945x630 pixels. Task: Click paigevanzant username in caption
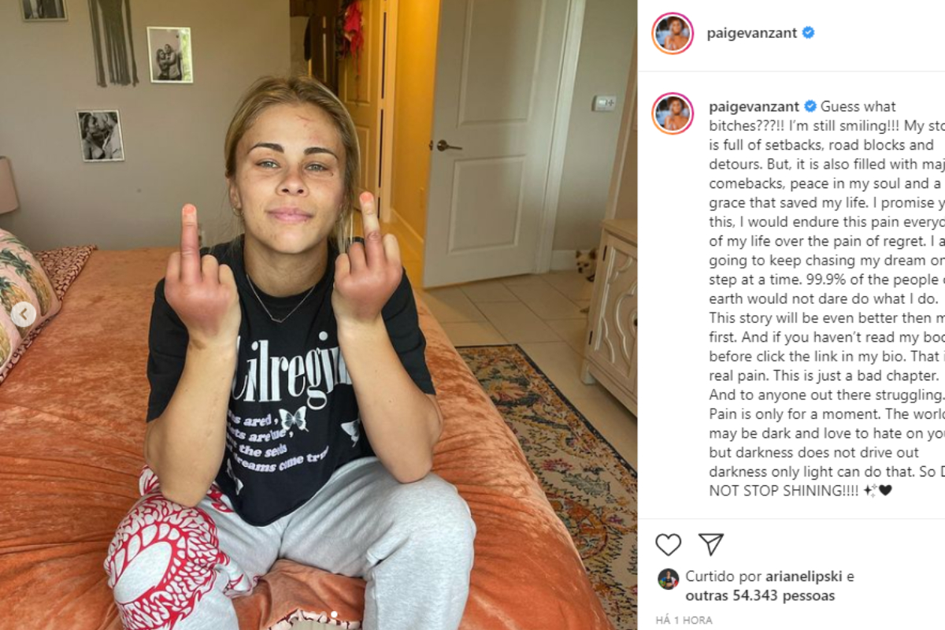pyautogui.click(x=754, y=106)
